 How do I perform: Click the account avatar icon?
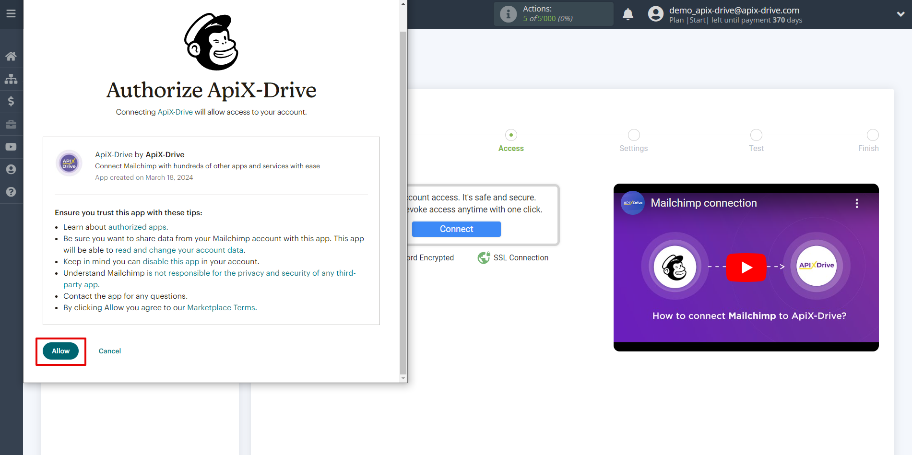point(655,14)
